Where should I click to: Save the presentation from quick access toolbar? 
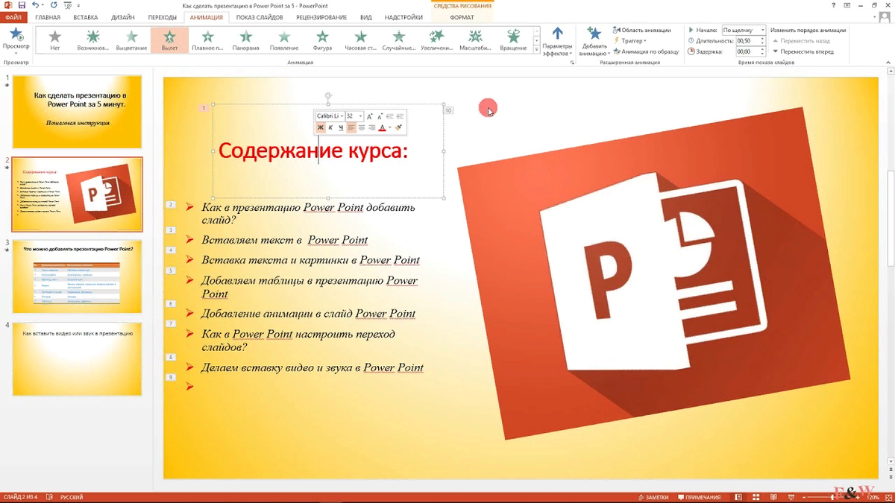tap(23, 5)
